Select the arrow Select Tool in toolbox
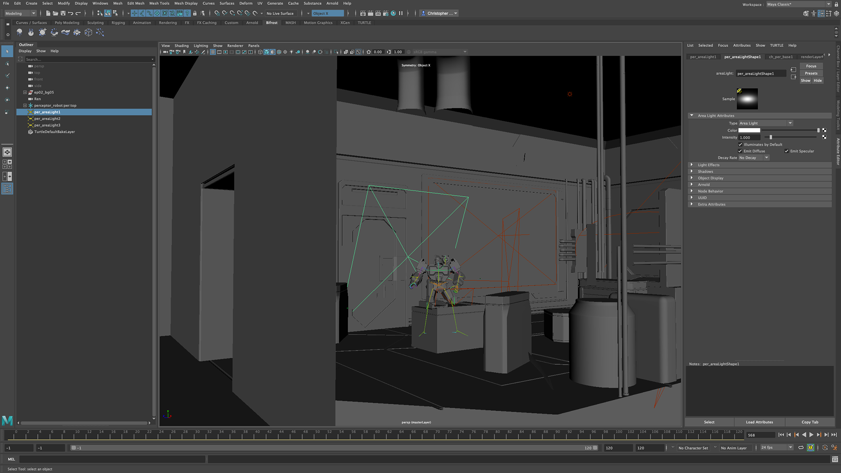841x473 pixels. [x=7, y=51]
